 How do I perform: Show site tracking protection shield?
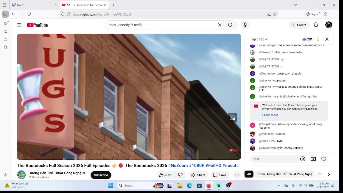[63, 14]
